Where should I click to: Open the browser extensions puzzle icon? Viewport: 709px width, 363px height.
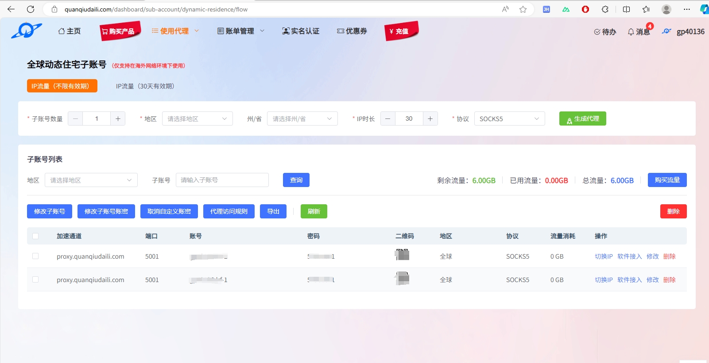(605, 9)
